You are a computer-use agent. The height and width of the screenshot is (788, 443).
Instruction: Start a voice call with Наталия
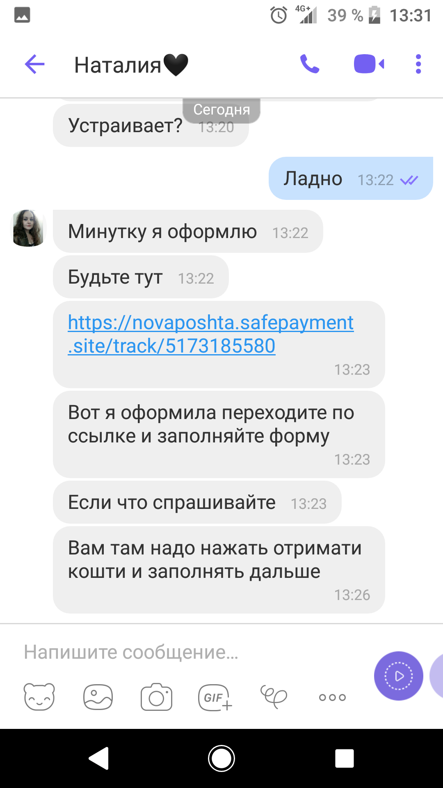(310, 64)
